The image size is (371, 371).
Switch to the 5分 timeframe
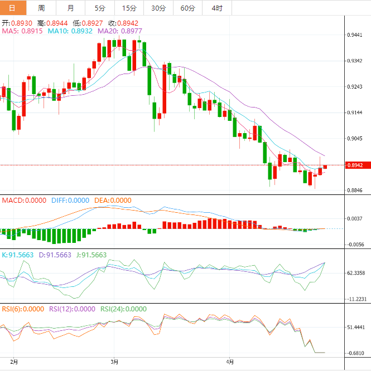(99, 8)
